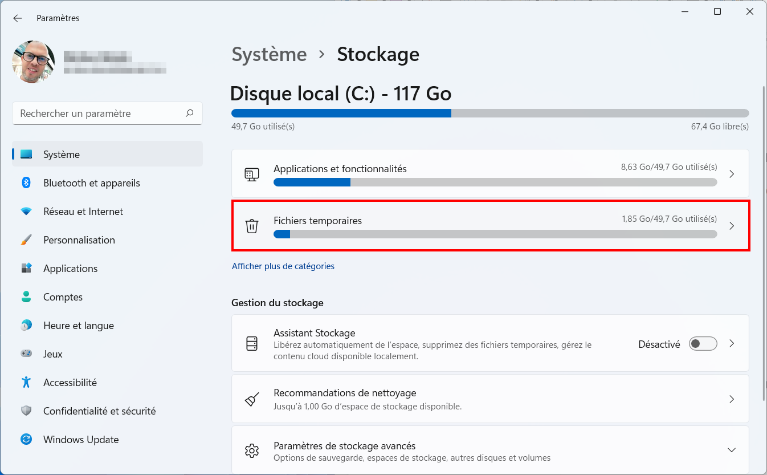Open Applications et fonctionnalités storage details
Viewport: 767px width, 475px height.
click(x=490, y=173)
